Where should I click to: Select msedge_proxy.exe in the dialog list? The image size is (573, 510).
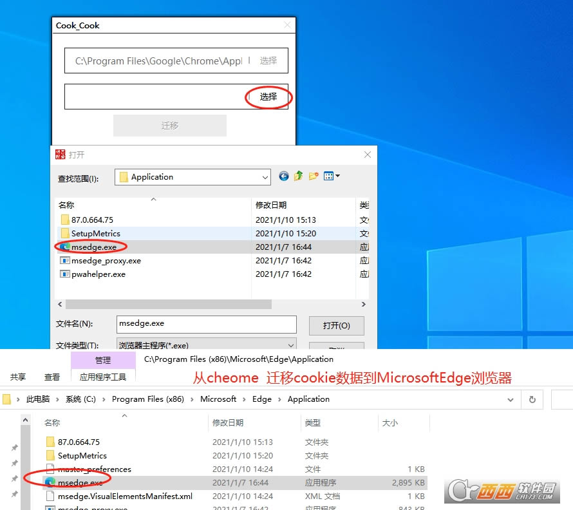[106, 261]
